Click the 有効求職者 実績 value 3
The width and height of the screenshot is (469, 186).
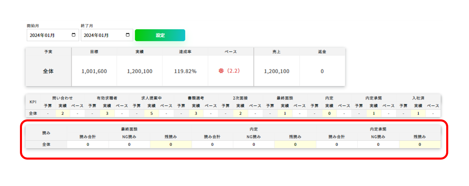click(107, 113)
